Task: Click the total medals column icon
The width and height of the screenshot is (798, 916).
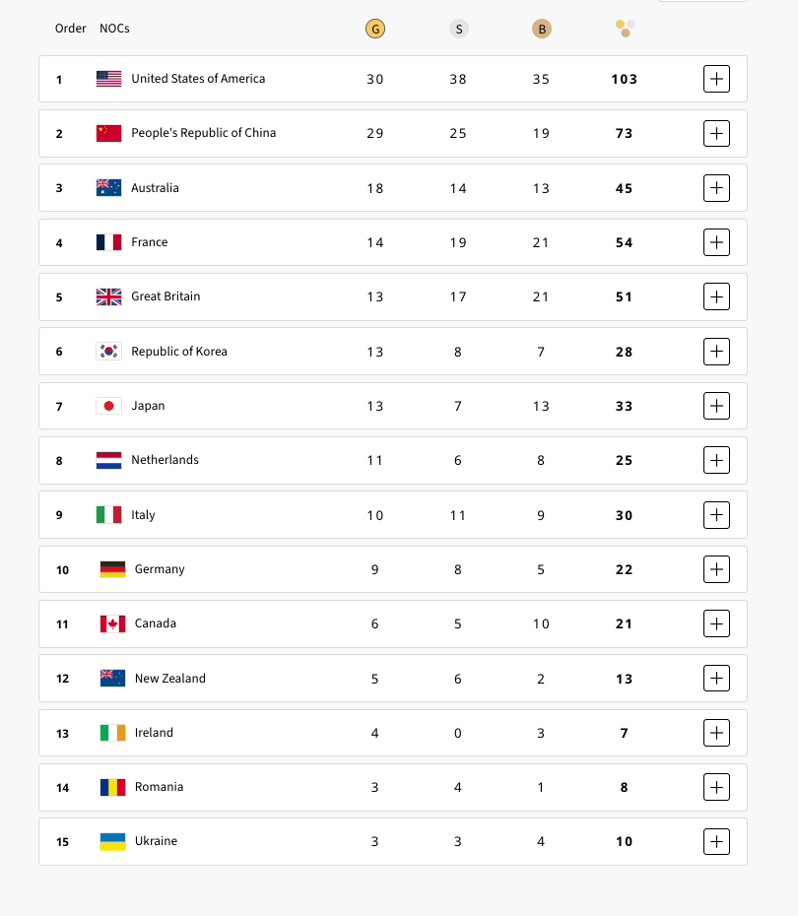Action: pyautogui.click(x=625, y=29)
